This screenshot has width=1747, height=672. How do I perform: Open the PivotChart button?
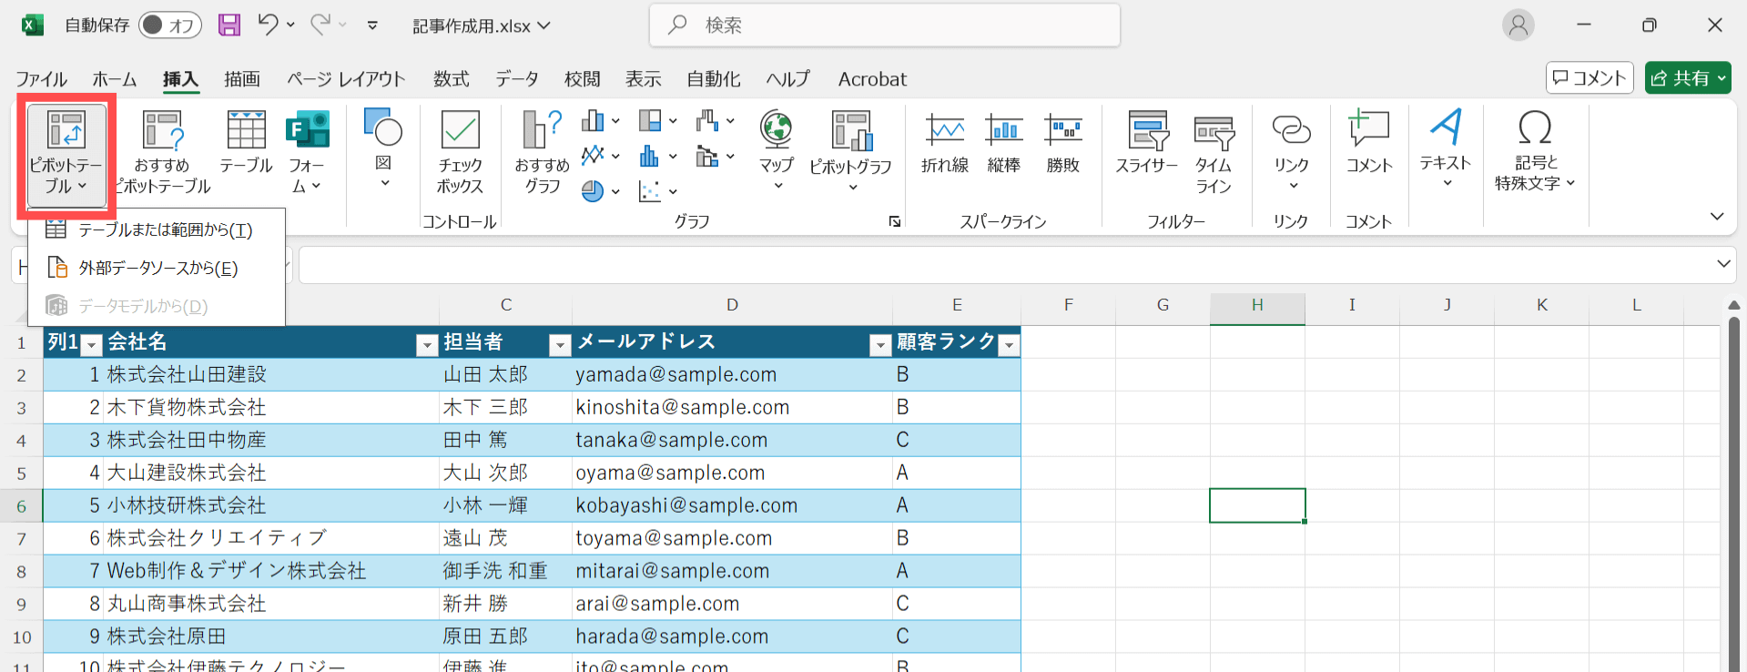851,151
